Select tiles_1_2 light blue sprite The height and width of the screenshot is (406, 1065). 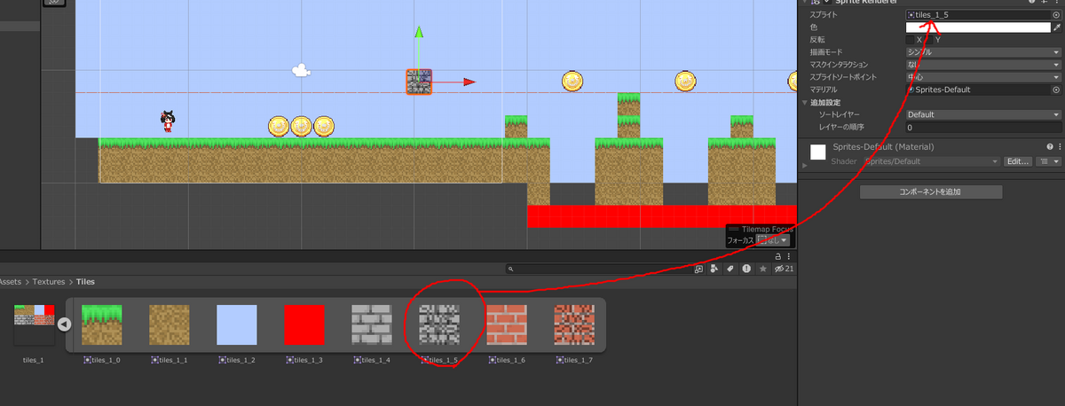pyautogui.click(x=237, y=324)
